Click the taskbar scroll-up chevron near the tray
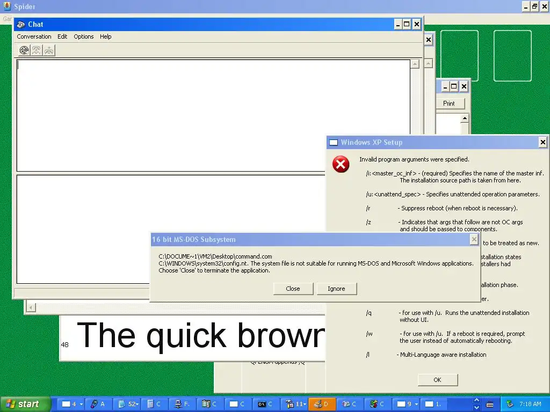The height and width of the screenshot is (412, 550). pos(476,400)
